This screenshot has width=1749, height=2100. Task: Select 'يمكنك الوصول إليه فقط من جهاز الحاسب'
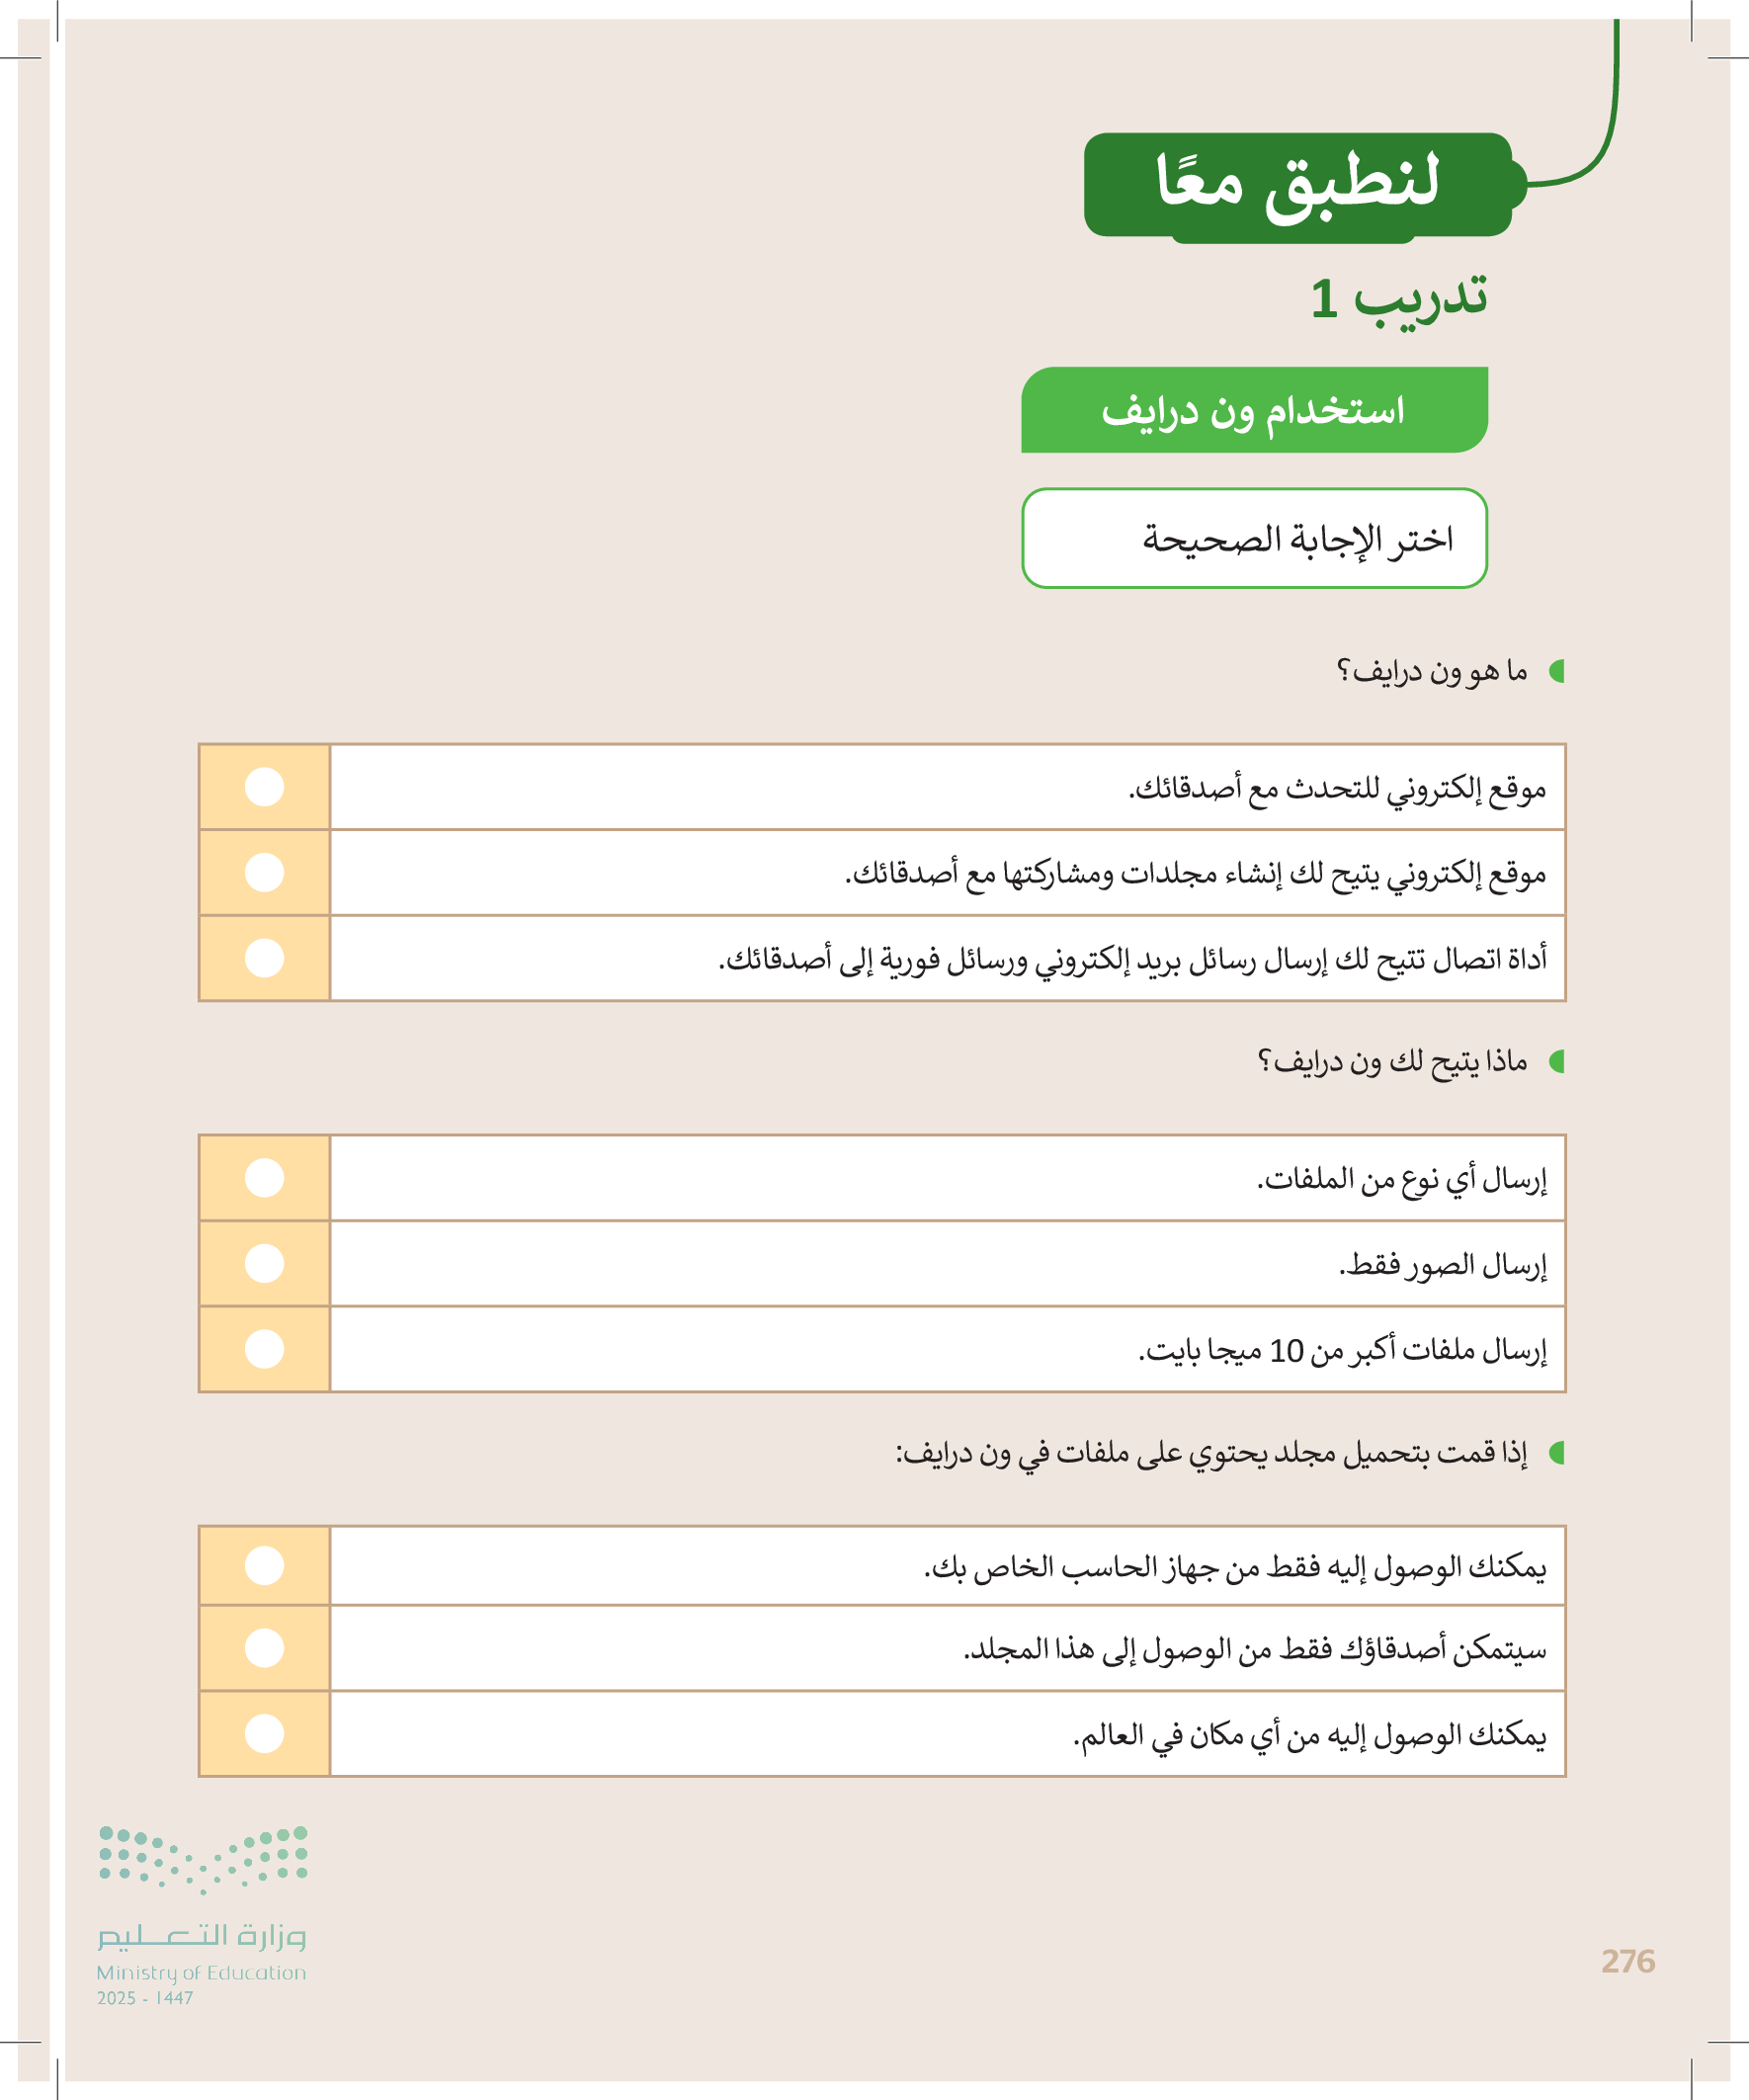pos(264,1566)
